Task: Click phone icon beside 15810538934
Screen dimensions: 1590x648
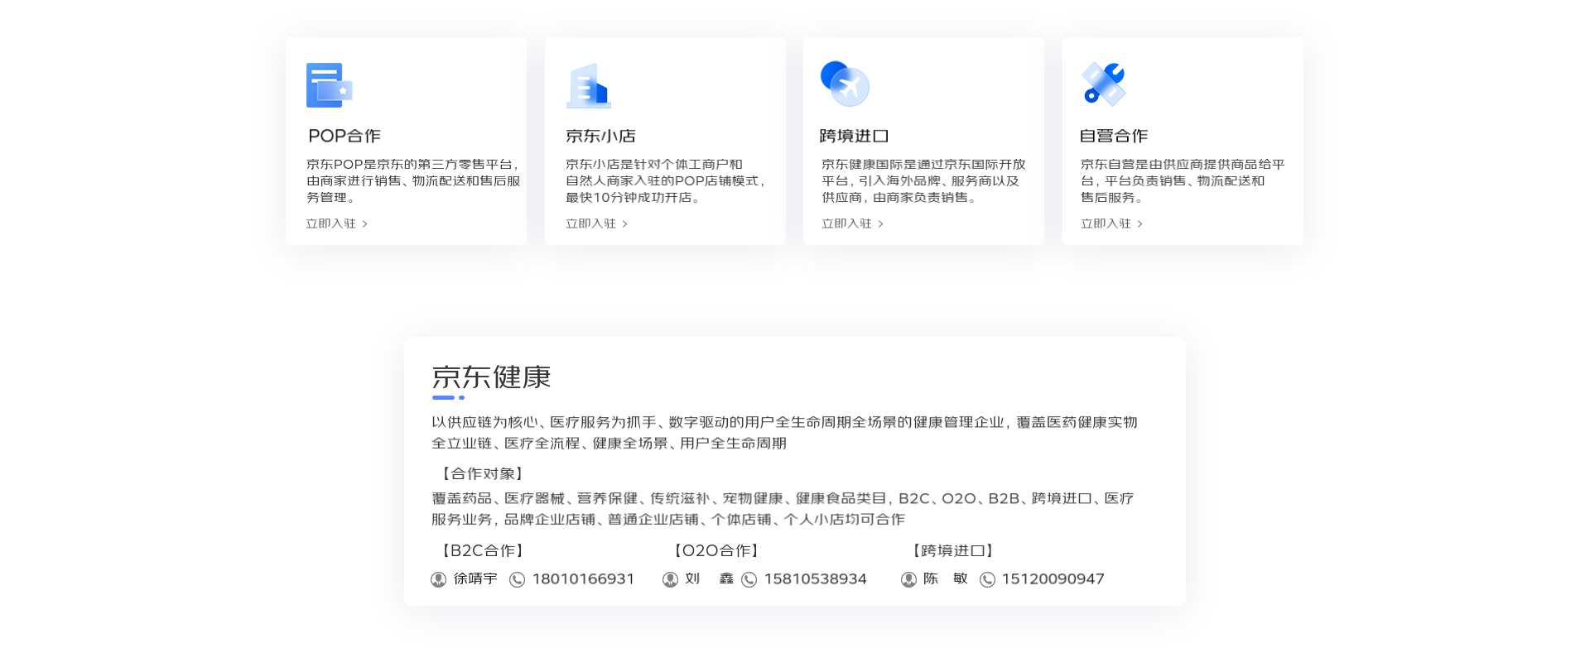Action: [749, 579]
